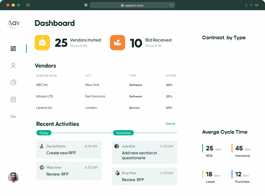Image resolution: width=265 pixels, height=196 pixels.
Task: Click the View All link
Action: (x=170, y=124)
